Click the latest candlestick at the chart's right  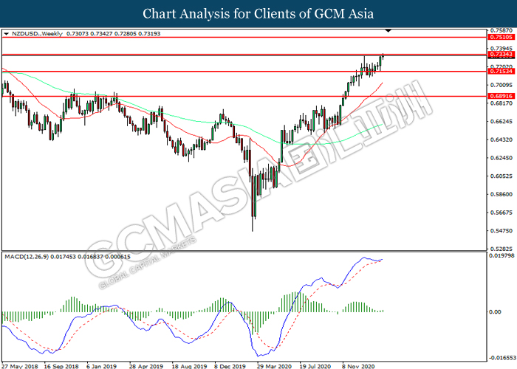tap(383, 55)
